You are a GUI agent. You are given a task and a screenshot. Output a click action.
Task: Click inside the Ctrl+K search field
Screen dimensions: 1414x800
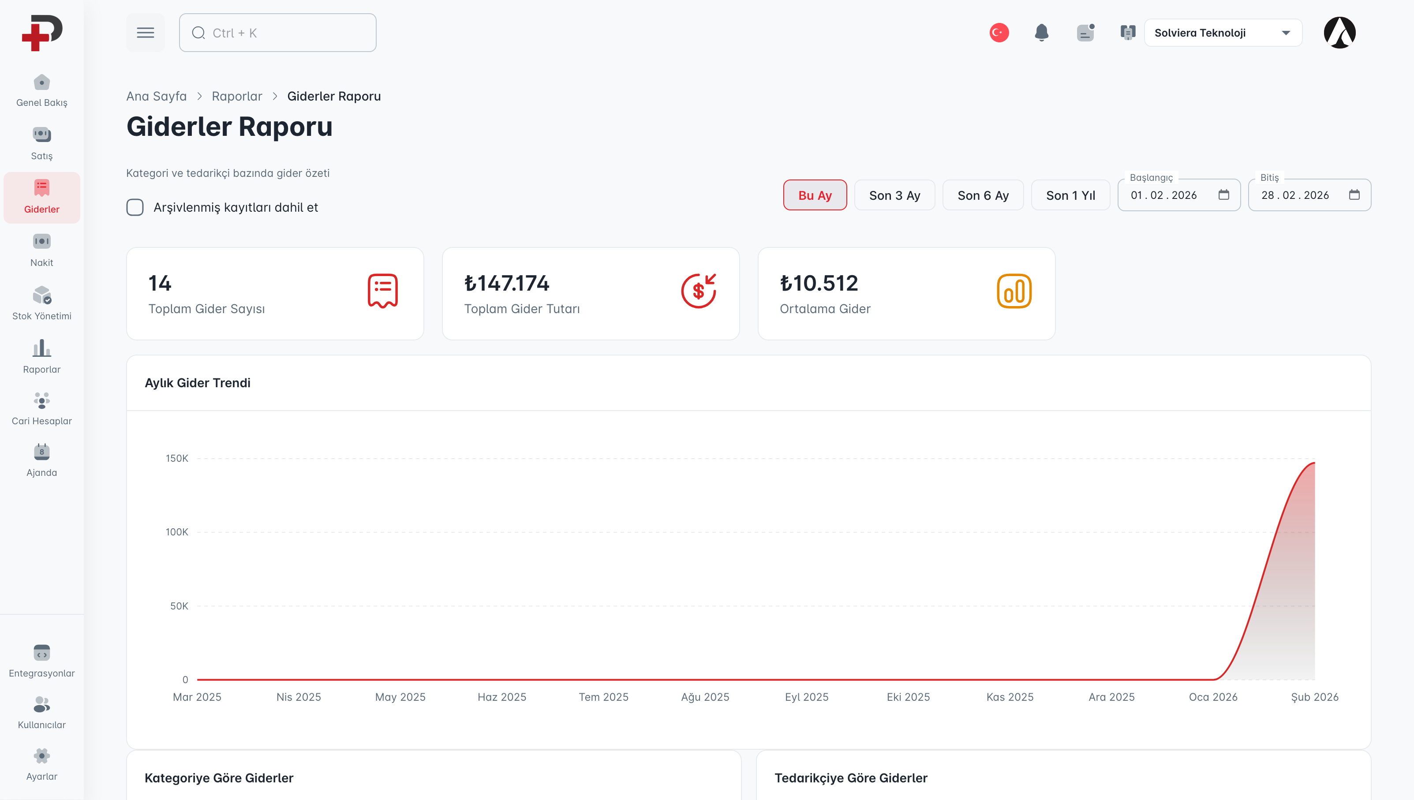click(277, 33)
